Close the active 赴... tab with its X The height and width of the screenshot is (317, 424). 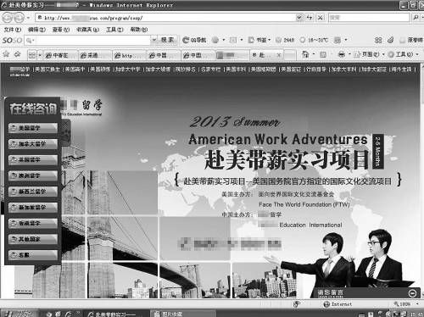279,55
